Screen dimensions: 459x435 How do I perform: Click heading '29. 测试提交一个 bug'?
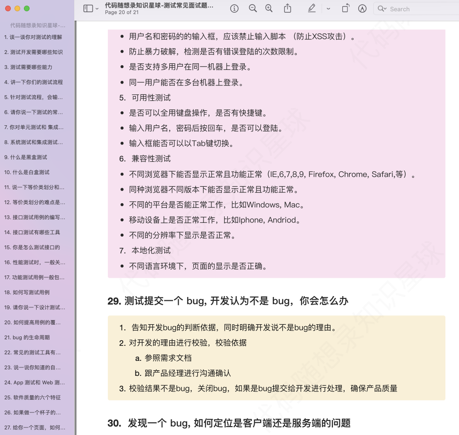(228, 301)
